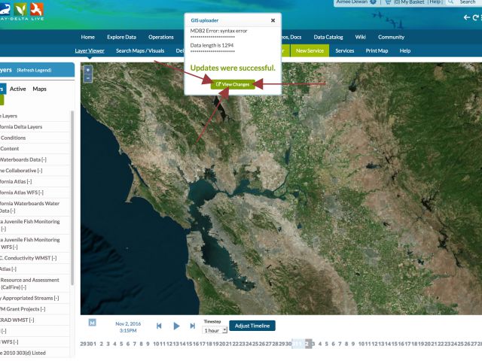The height and width of the screenshot is (361, 482).
Task: Open the Timestep 1 hour dropdown
Action: click(x=215, y=331)
